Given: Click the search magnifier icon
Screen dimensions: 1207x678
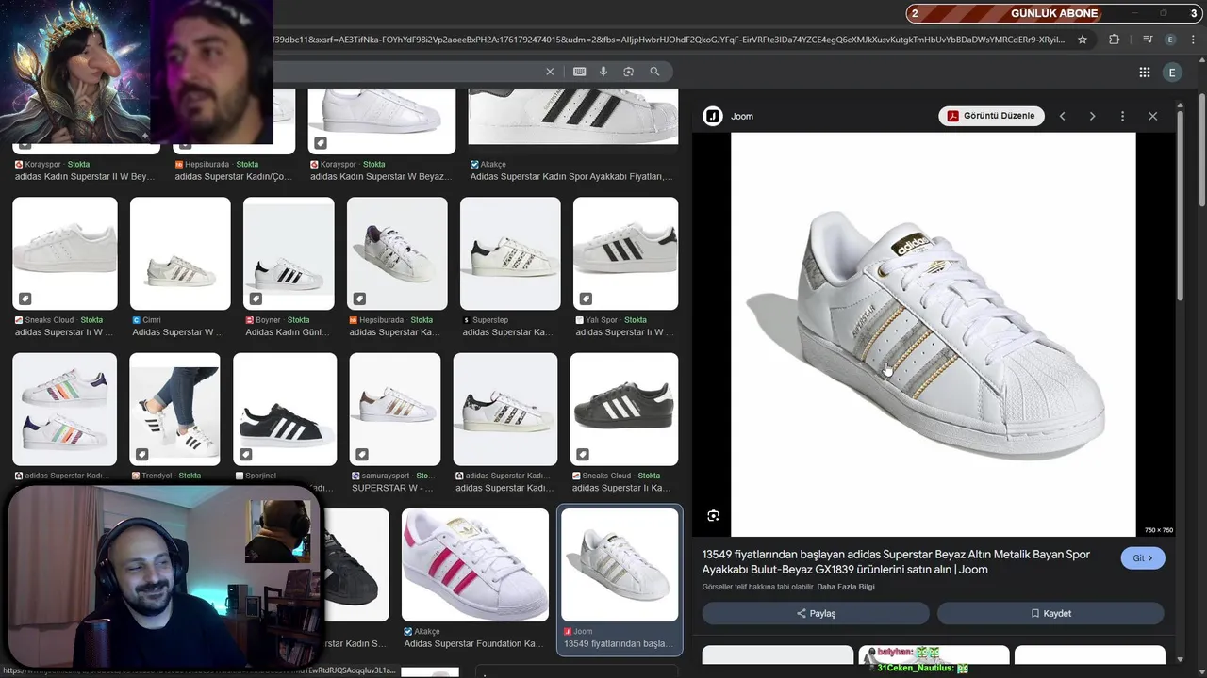Looking at the screenshot, I should click(x=654, y=72).
